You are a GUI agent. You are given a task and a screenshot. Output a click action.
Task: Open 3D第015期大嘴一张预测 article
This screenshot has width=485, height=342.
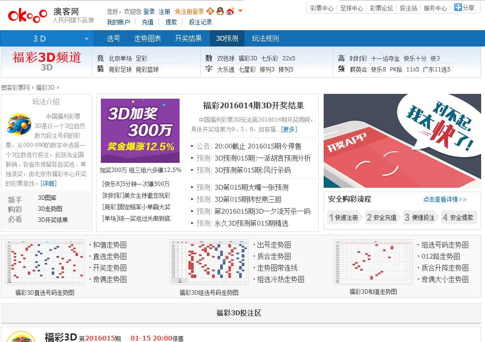252,187
